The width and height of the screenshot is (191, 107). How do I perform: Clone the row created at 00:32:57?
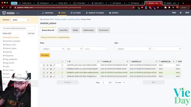(44, 77)
